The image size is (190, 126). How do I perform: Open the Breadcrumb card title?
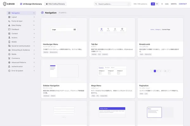145,44
